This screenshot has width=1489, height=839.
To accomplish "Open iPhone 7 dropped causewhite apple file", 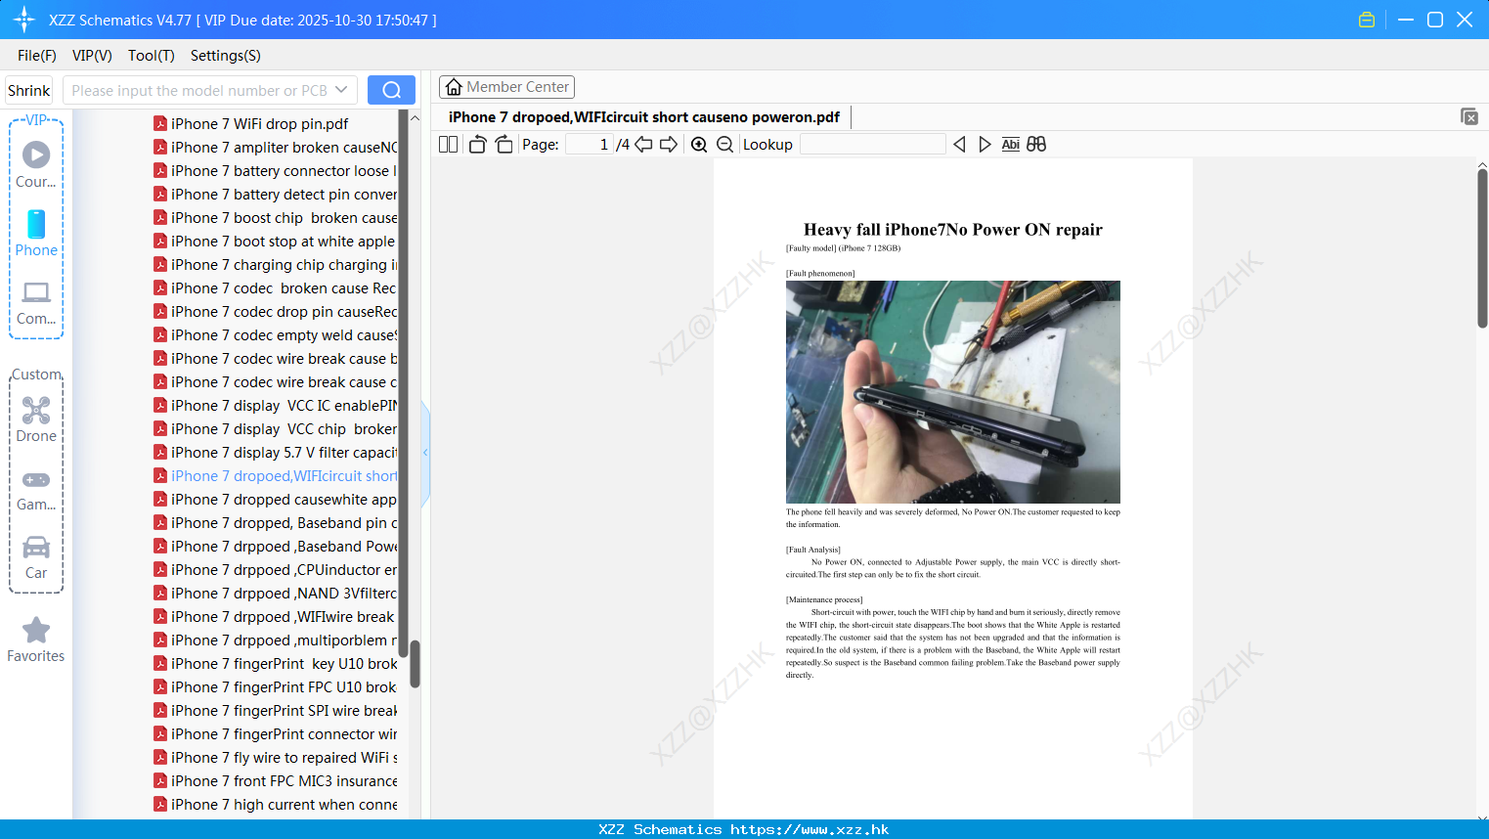I will (x=275, y=499).
